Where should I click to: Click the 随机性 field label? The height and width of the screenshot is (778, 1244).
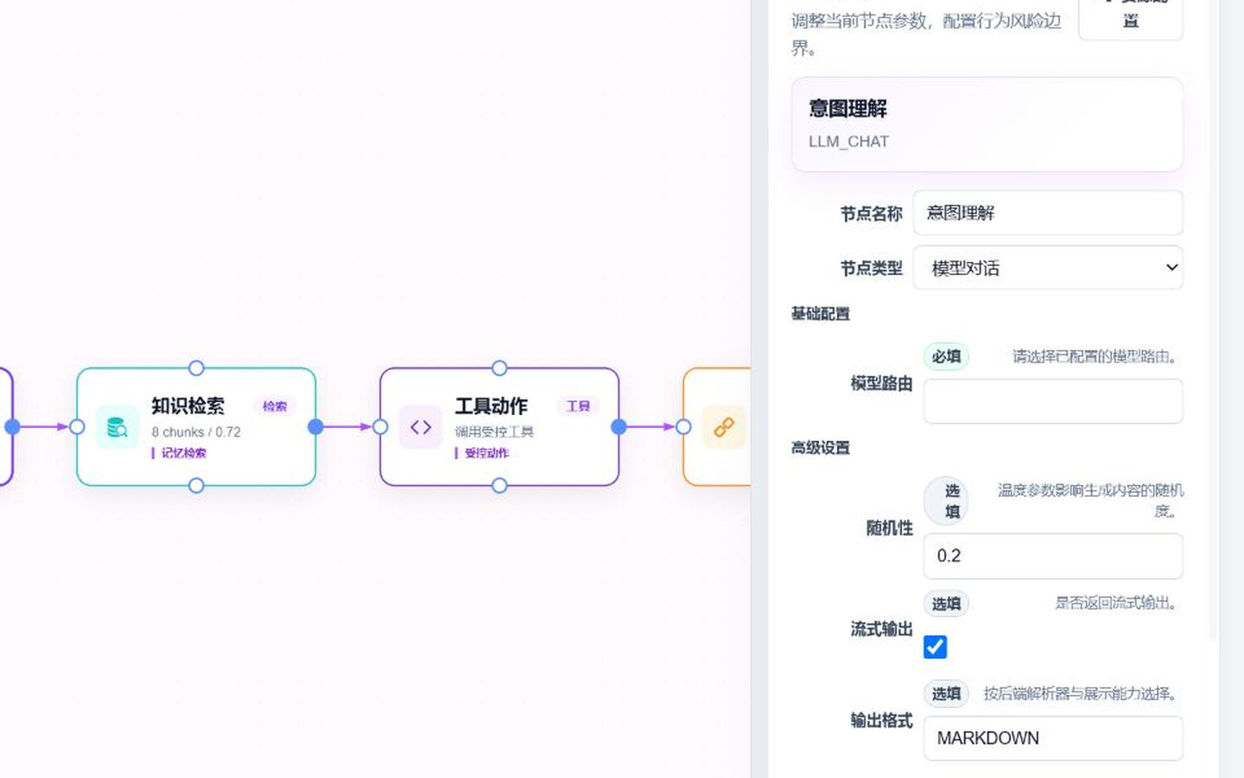tap(889, 528)
